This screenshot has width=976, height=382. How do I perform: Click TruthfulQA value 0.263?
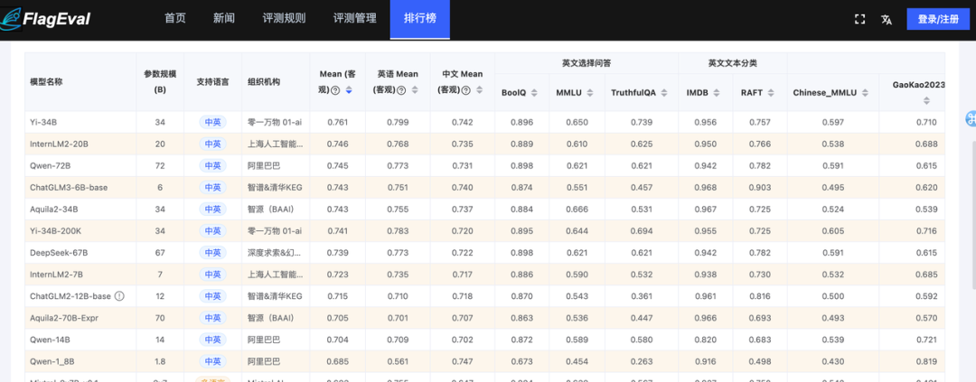642,361
